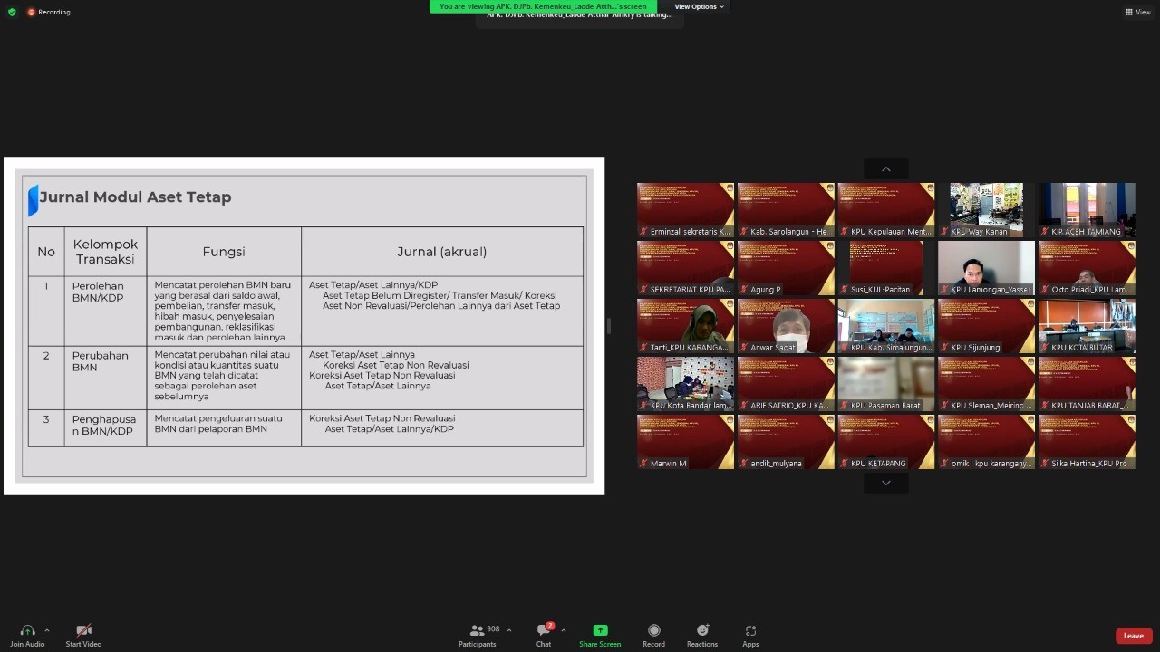Click the Participants icon in toolbar
The image size is (1160, 652).
tap(478, 630)
